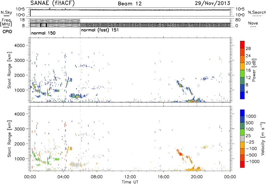Pick the red bottom segment of Velocity colorbar
266x184 pixels.
point(242,164)
